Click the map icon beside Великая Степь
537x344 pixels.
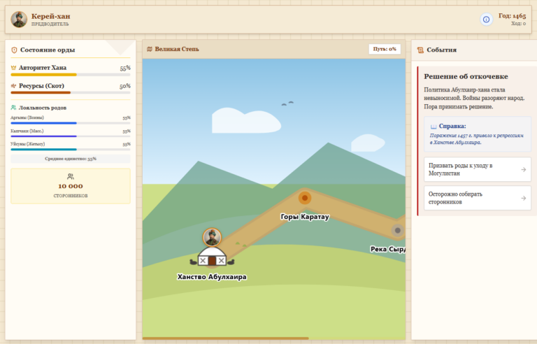(150, 49)
